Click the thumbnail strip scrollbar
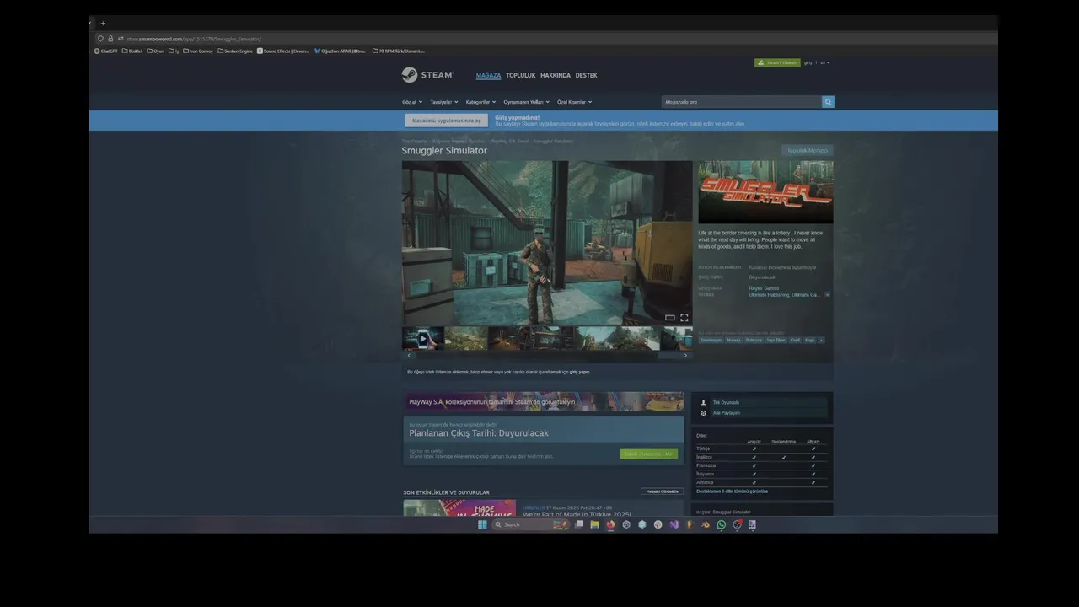 click(547, 356)
